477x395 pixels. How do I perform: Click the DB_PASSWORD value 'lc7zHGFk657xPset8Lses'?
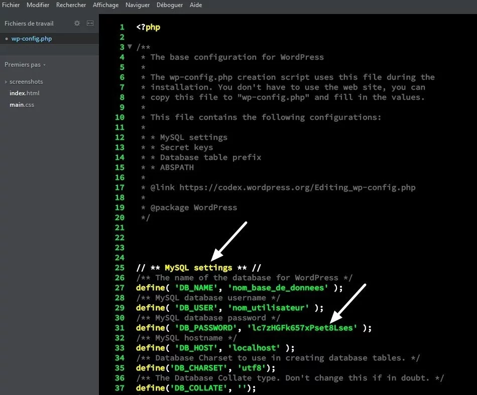pyautogui.click(x=302, y=328)
